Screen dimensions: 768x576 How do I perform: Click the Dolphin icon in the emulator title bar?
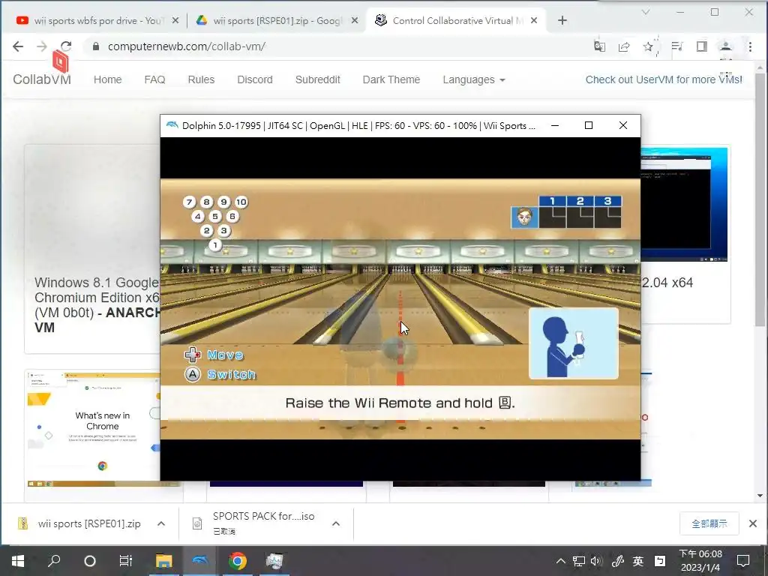[x=172, y=125]
